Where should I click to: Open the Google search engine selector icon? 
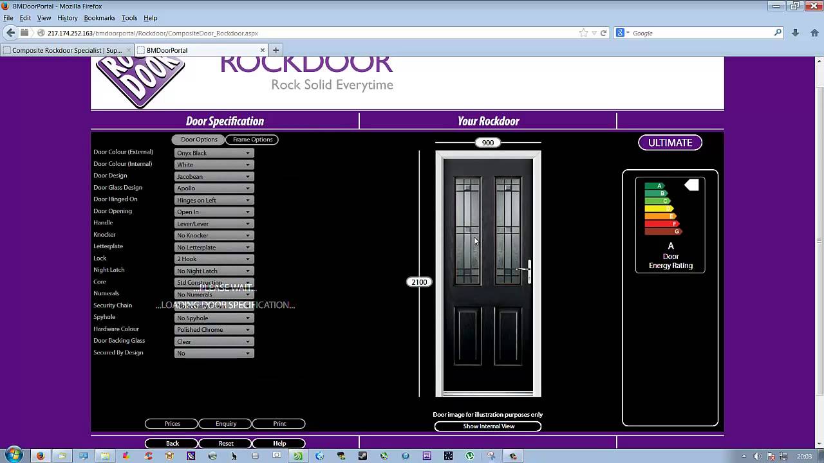click(x=623, y=33)
